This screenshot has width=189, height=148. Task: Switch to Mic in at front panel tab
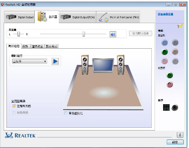pyautogui.click(x=118, y=17)
